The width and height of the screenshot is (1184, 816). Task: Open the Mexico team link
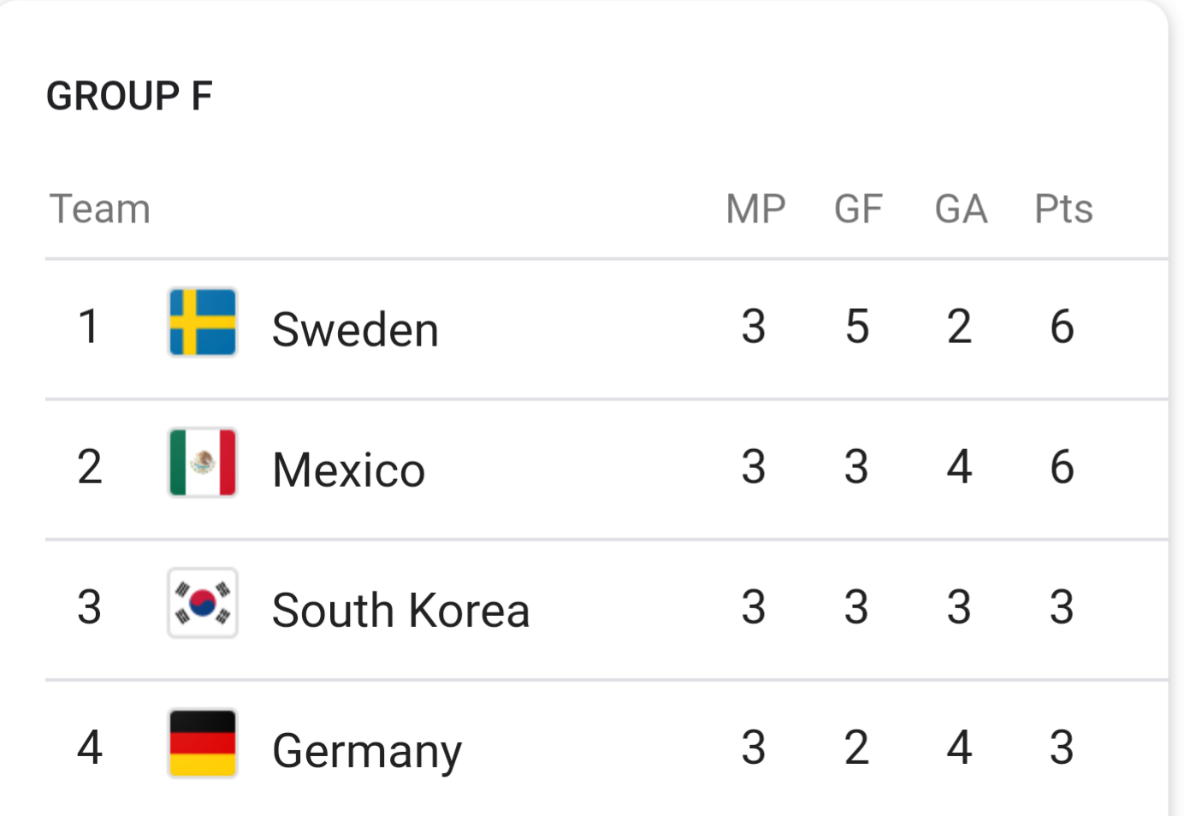click(348, 470)
